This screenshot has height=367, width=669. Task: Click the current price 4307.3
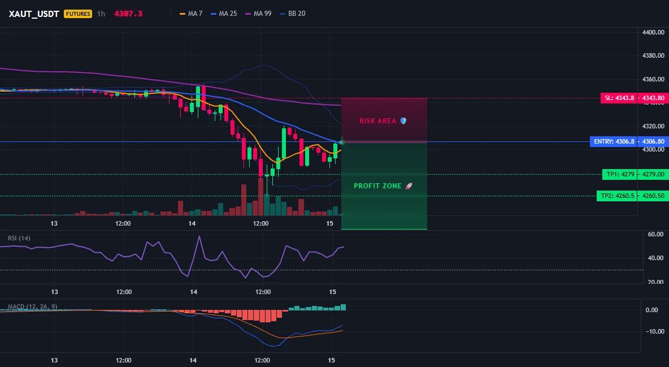pyautogui.click(x=128, y=14)
